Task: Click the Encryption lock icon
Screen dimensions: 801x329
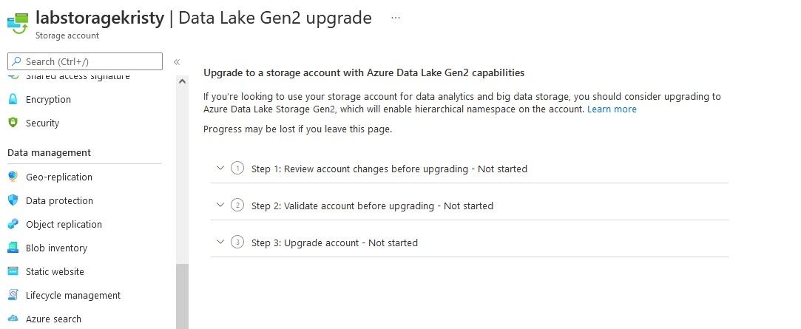Action: (12, 99)
